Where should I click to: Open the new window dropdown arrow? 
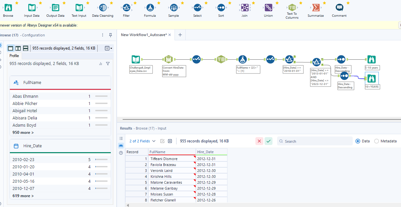pyautogui.click(x=108, y=48)
